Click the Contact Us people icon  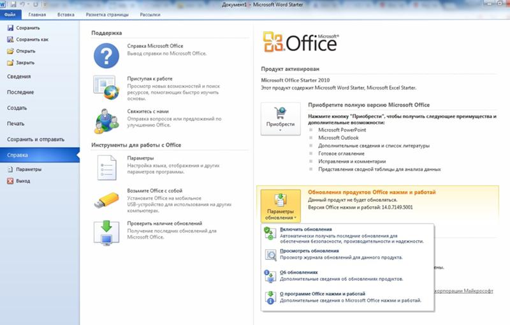tap(106, 121)
